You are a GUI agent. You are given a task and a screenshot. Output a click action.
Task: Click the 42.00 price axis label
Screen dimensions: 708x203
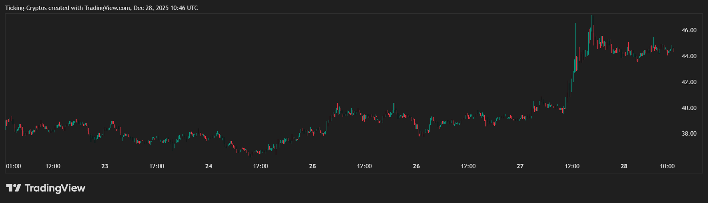[x=689, y=82]
